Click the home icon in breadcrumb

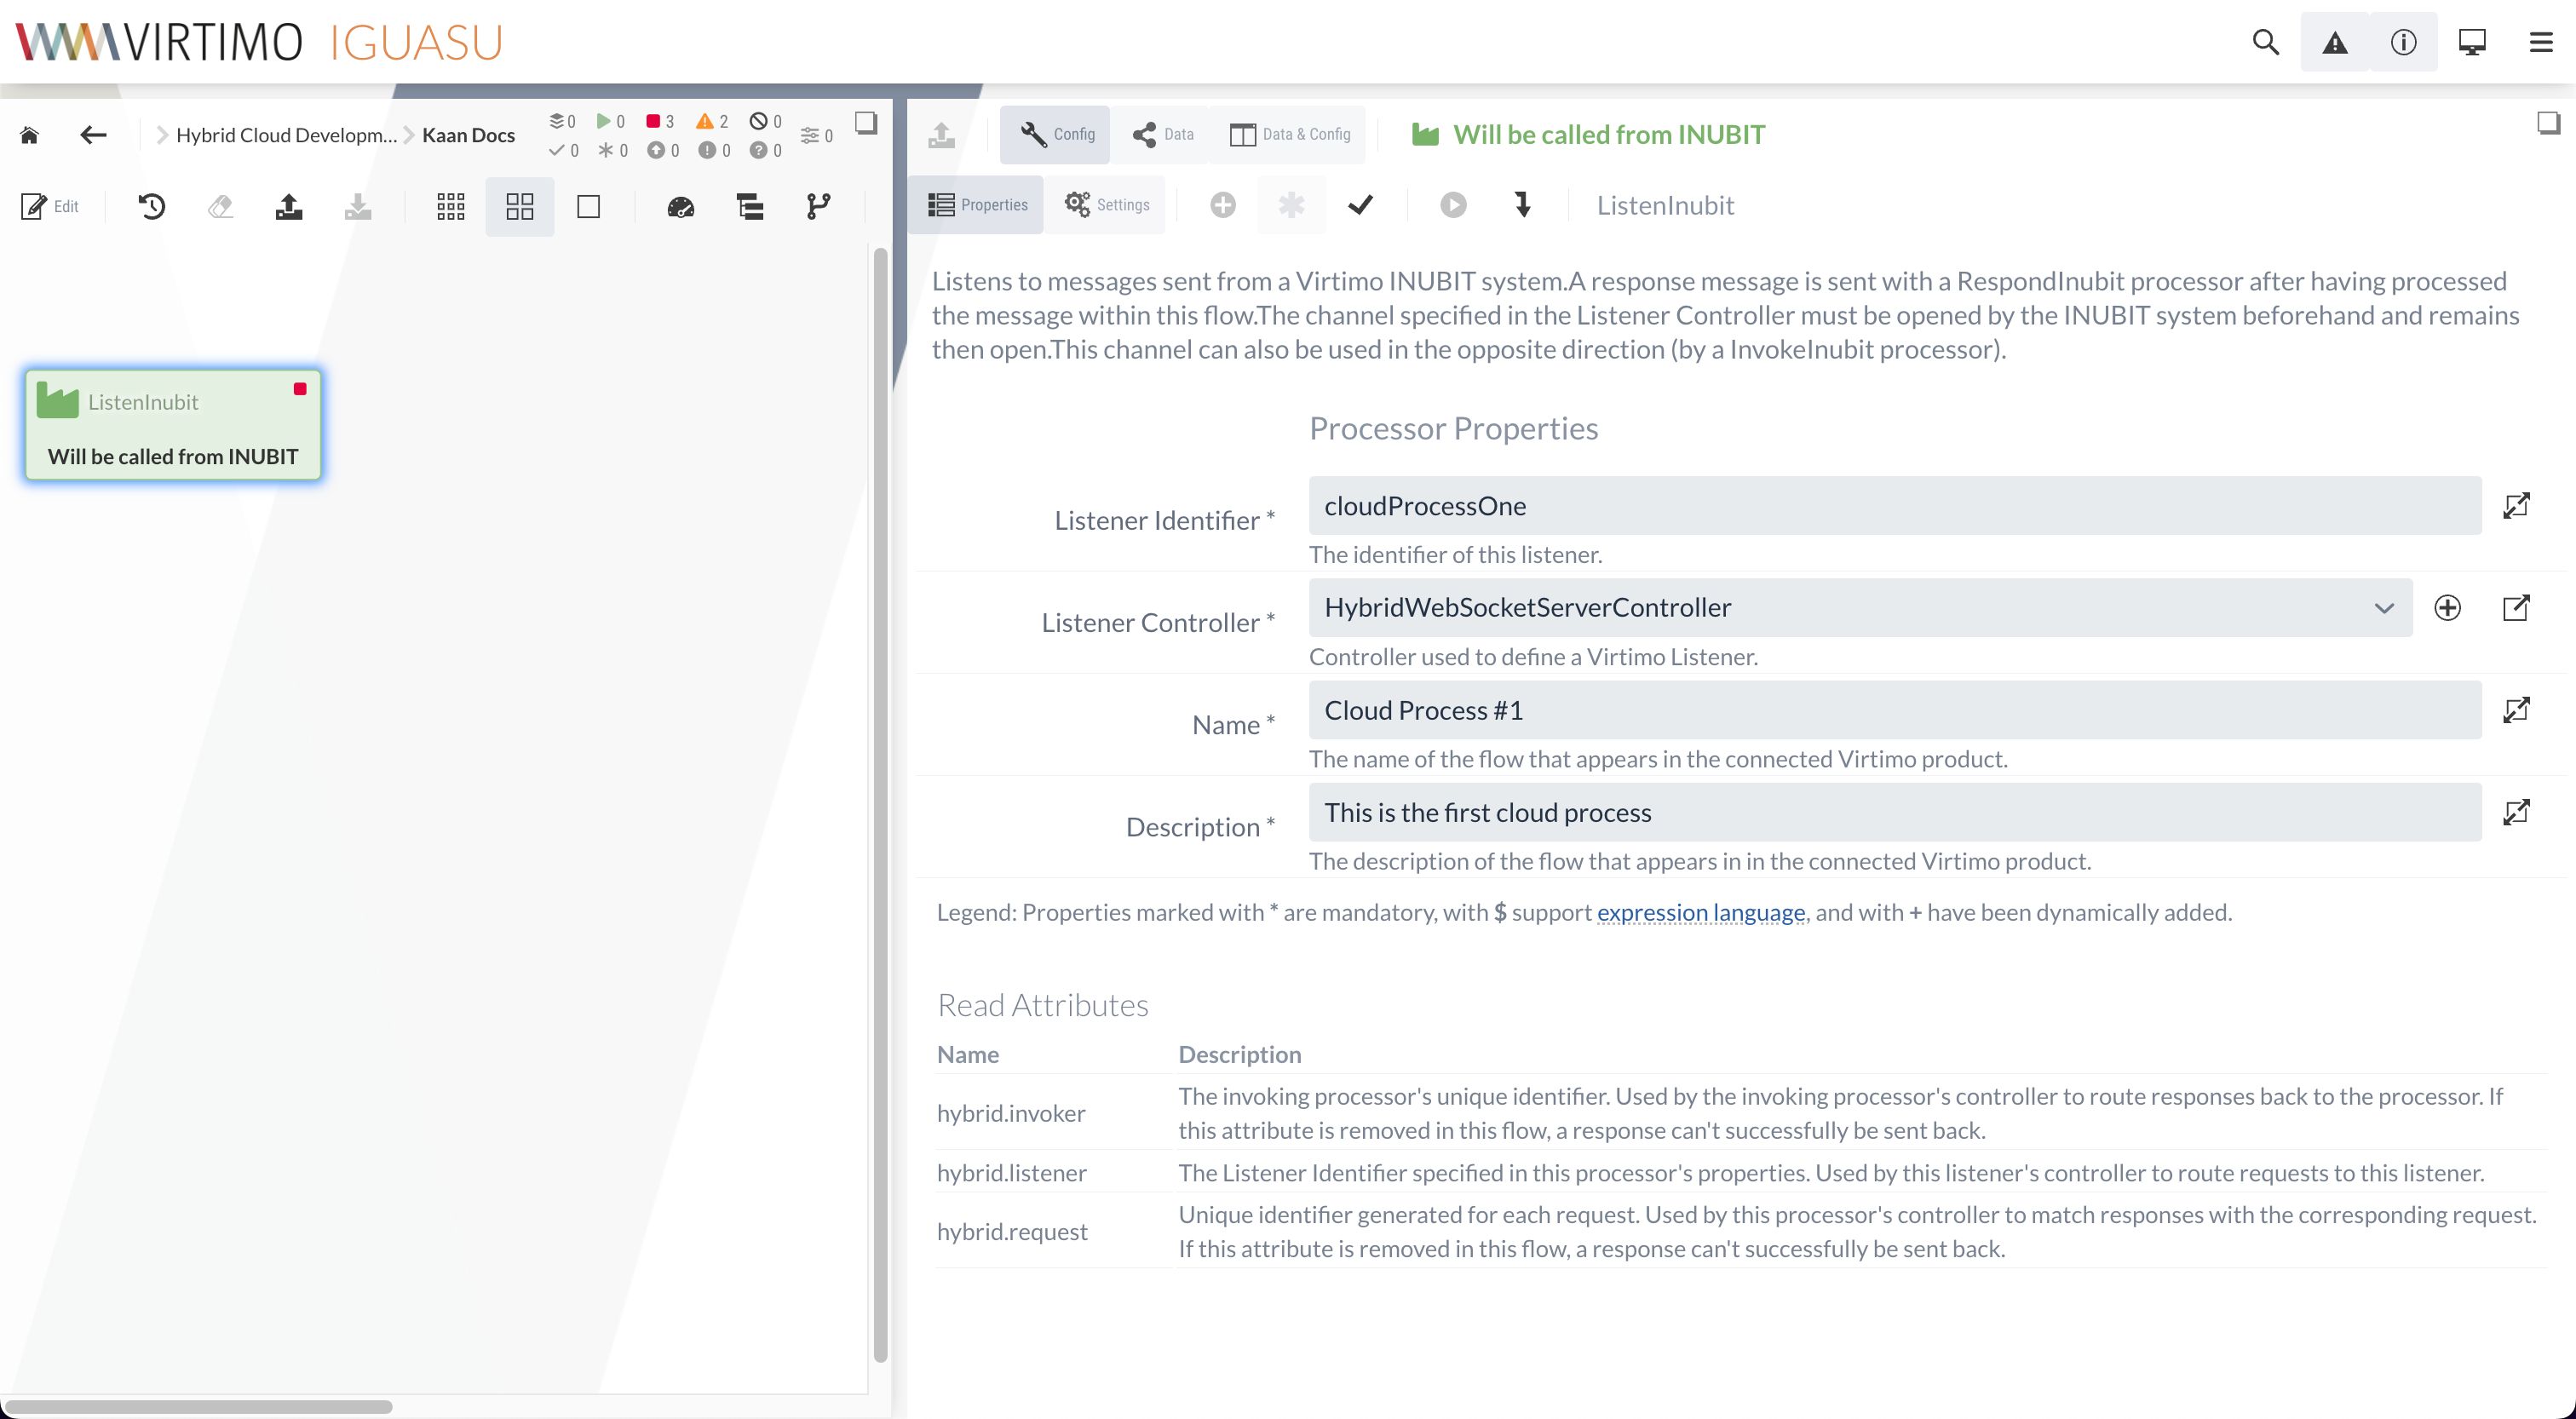pos(29,135)
